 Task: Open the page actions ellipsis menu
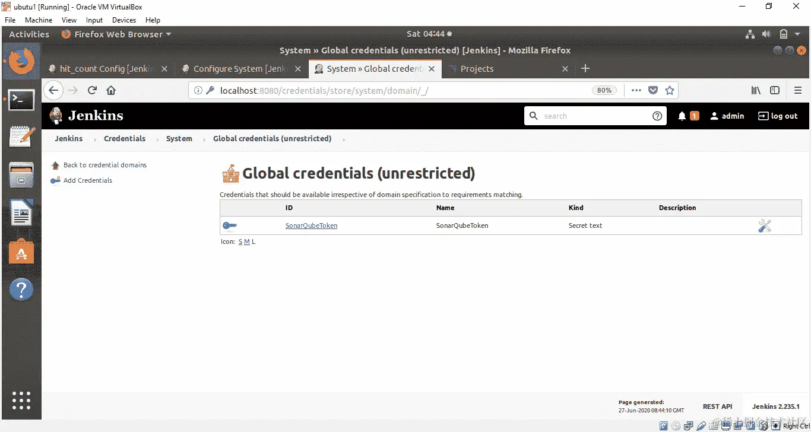pyautogui.click(x=636, y=90)
